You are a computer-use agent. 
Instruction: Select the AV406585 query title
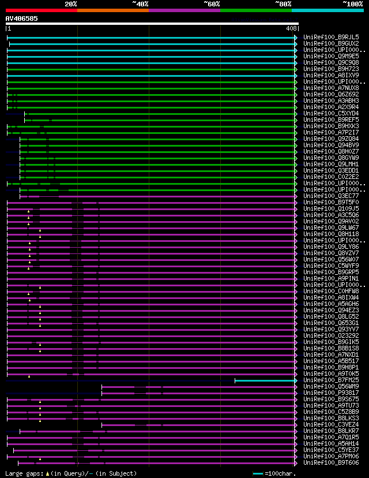(x=21, y=18)
